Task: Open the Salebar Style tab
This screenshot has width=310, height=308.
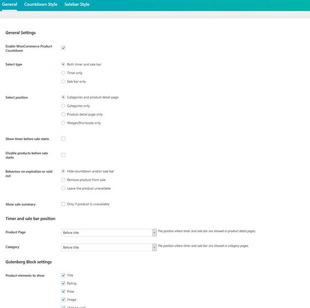Action: point(77,5)
